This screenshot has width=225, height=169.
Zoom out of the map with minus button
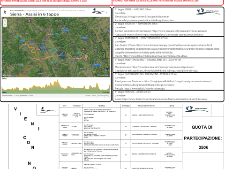tap(5, 25)
